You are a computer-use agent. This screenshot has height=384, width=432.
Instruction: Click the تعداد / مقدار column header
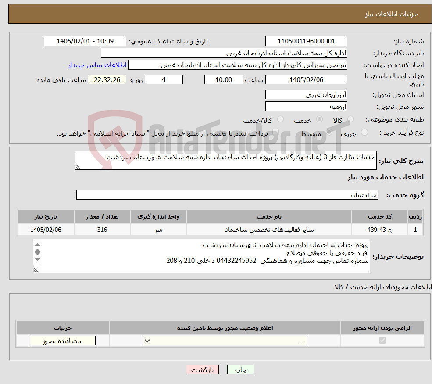(102, 216)
